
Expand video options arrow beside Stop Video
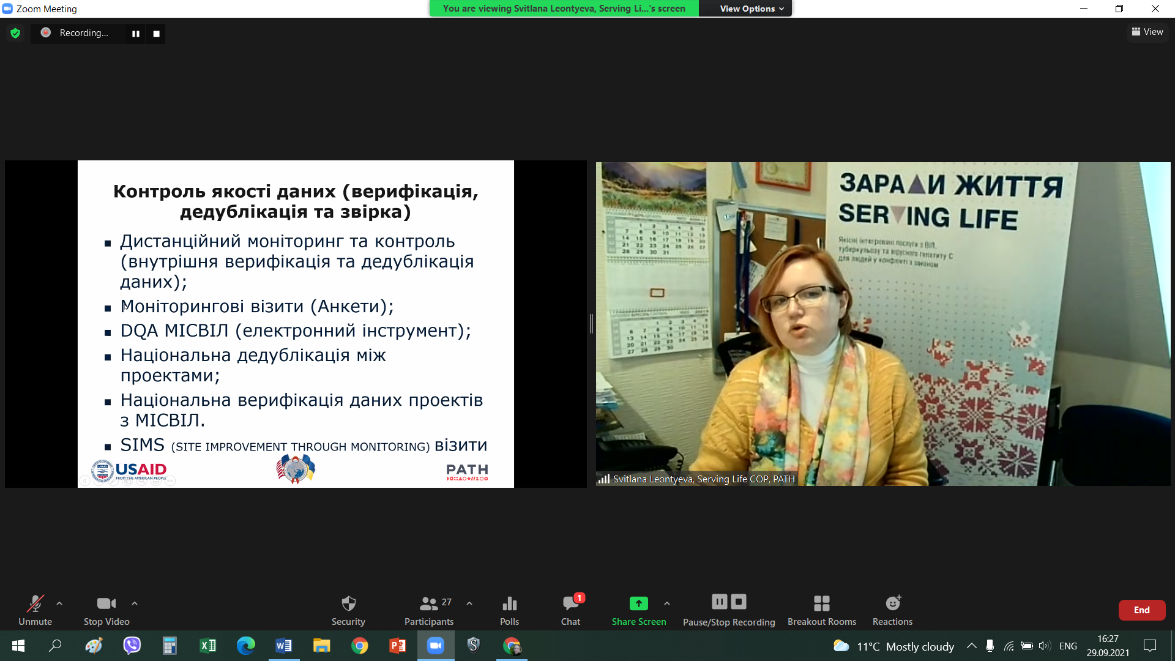[x=135, y=603]
